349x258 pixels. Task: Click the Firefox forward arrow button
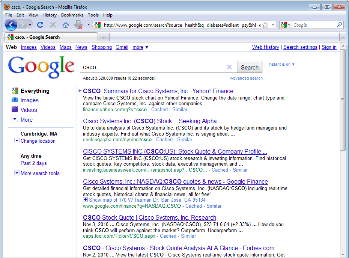click(x=22, y=25)
